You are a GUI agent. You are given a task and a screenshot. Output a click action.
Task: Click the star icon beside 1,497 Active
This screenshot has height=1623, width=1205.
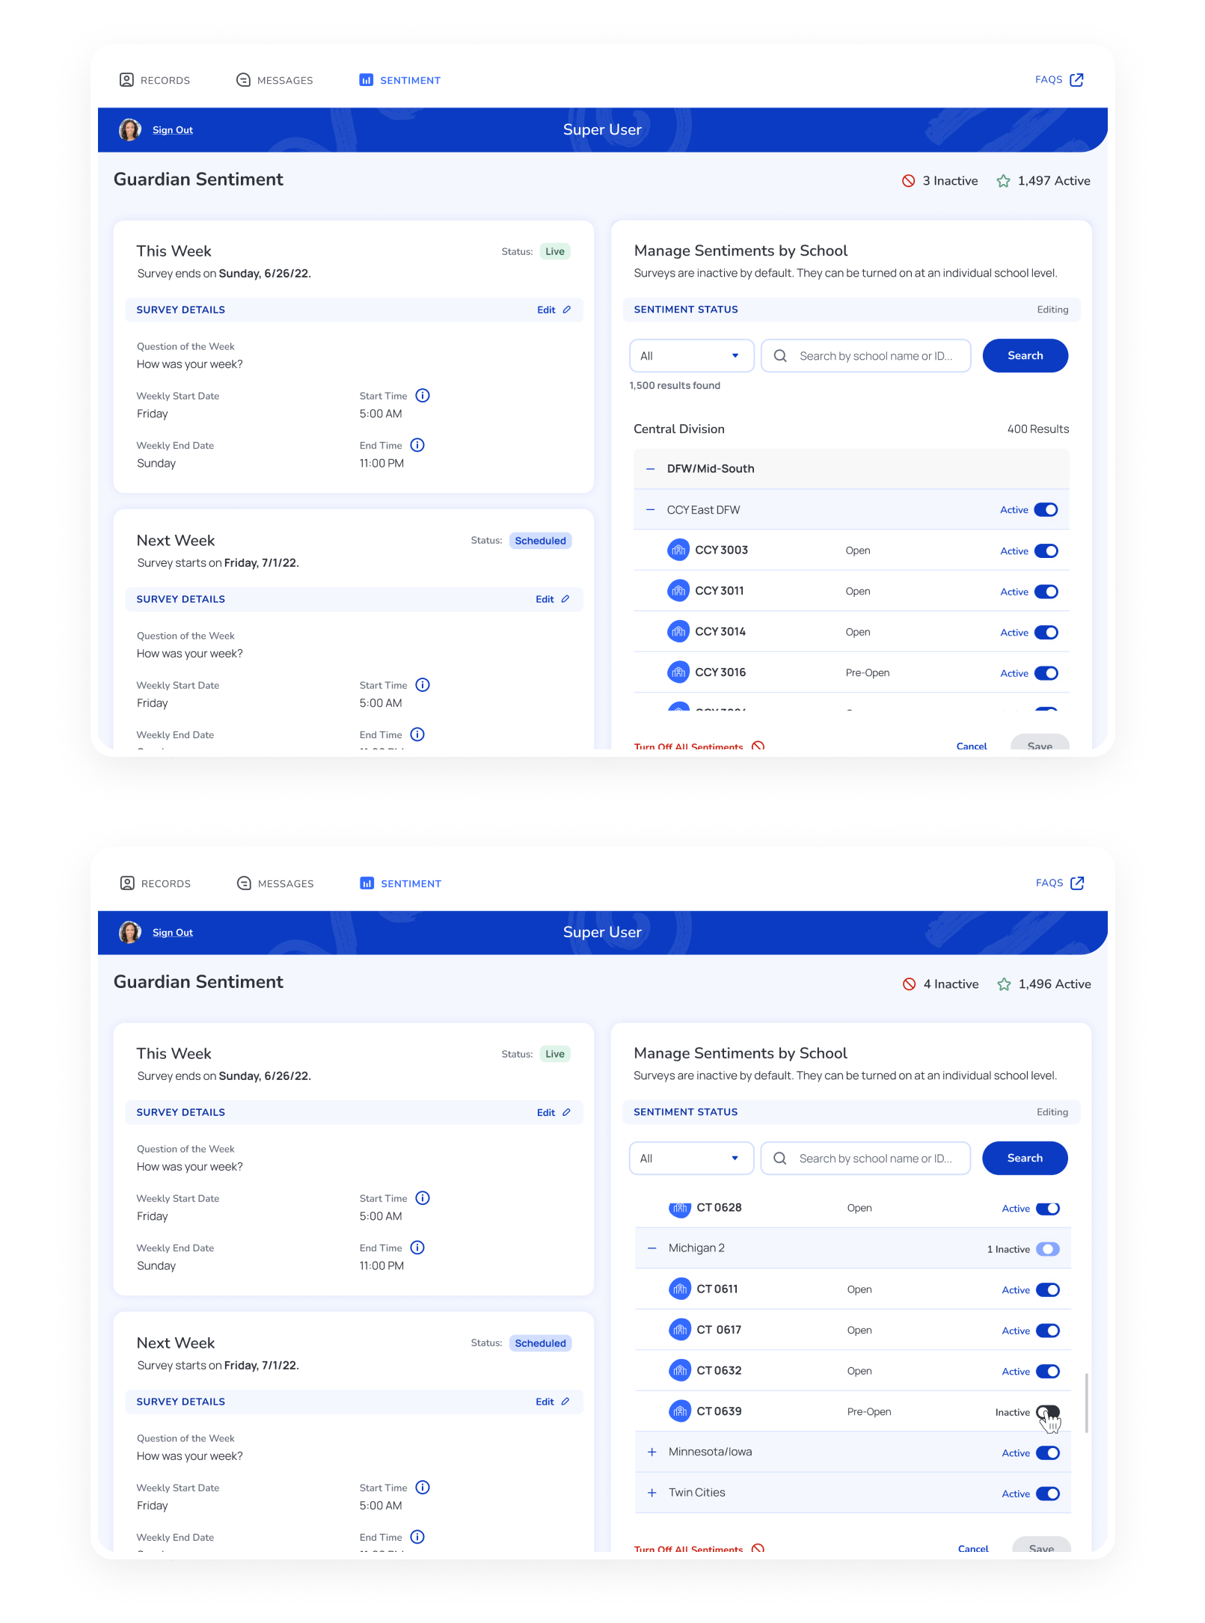click(x=1004, y=181)
